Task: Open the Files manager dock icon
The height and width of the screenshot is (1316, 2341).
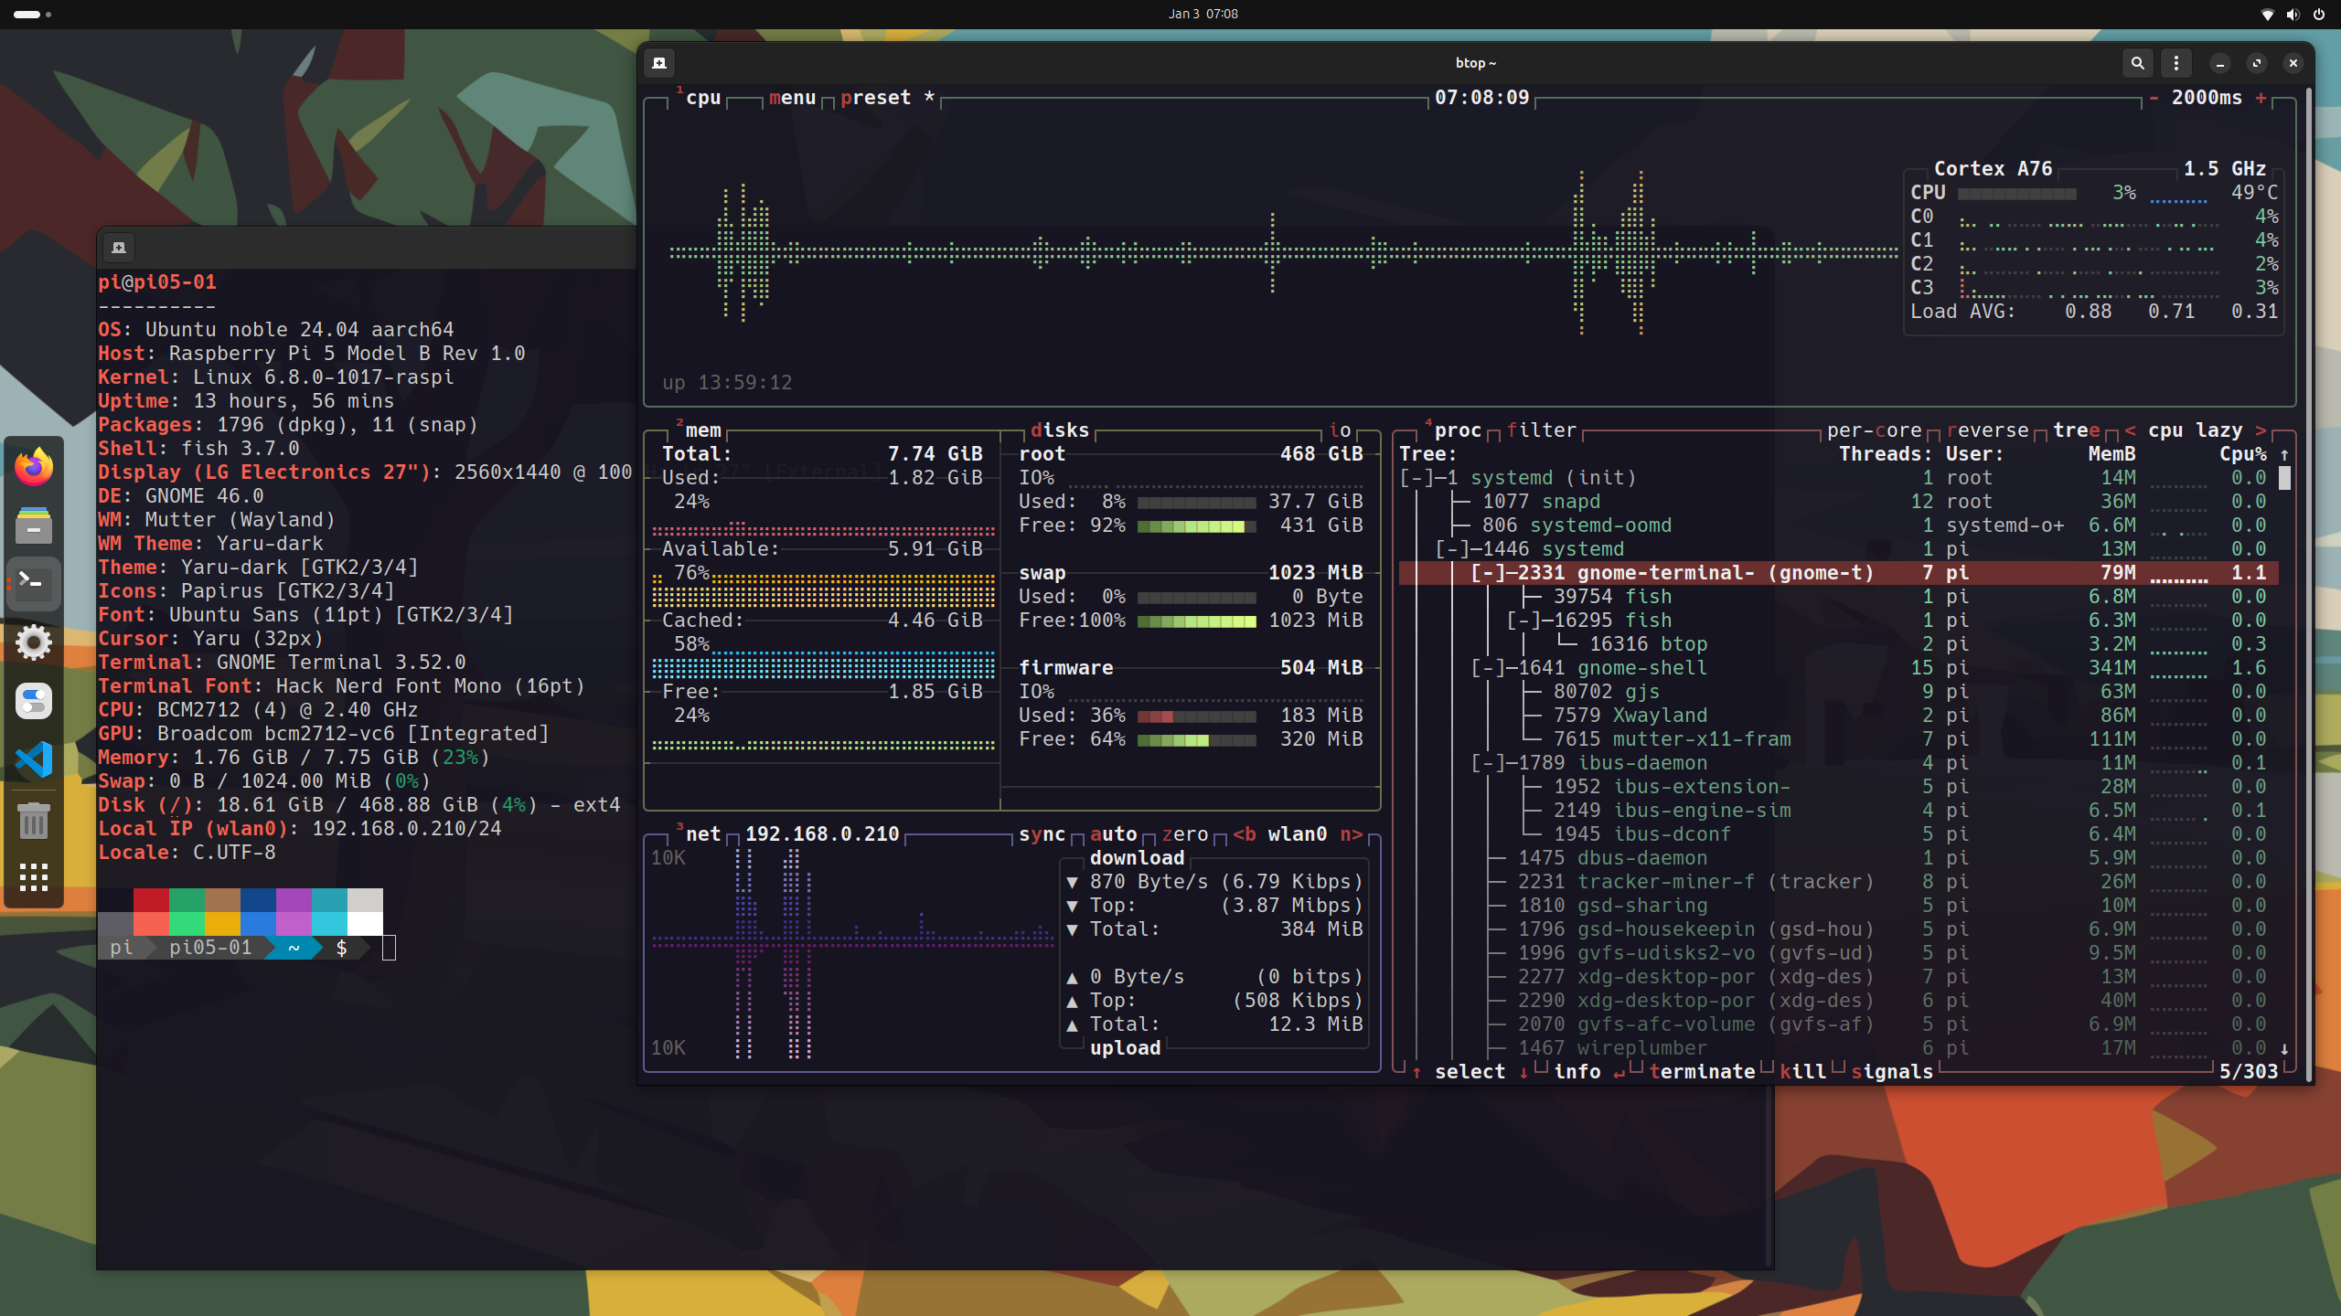Action: (x=34, y=525)
